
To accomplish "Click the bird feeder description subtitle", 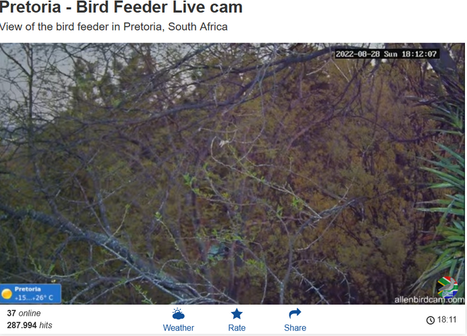I will [x=113, y=27].
